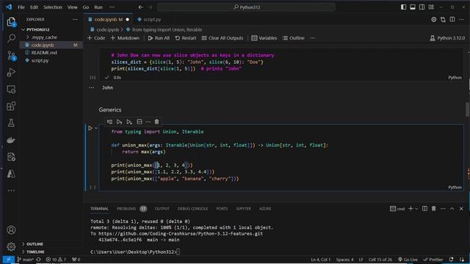Click the Python312 command center search box
The image size is (470, 264).
(x=247, y=7)
